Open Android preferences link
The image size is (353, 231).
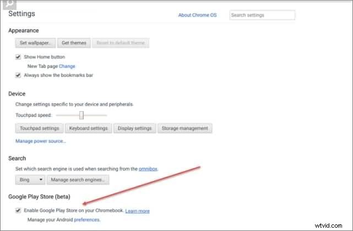(x=87, y=220)
